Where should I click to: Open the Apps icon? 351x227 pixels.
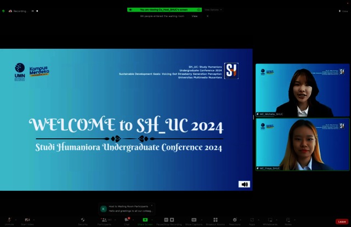tap(252, 220)
